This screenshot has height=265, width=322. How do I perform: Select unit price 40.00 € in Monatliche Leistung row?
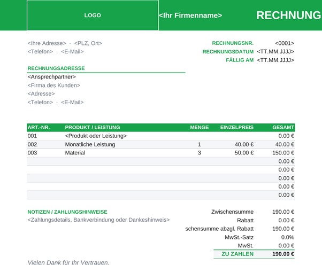244,144
